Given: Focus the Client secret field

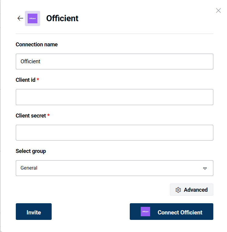Looking at the screenshot, I should pos(115,133).
